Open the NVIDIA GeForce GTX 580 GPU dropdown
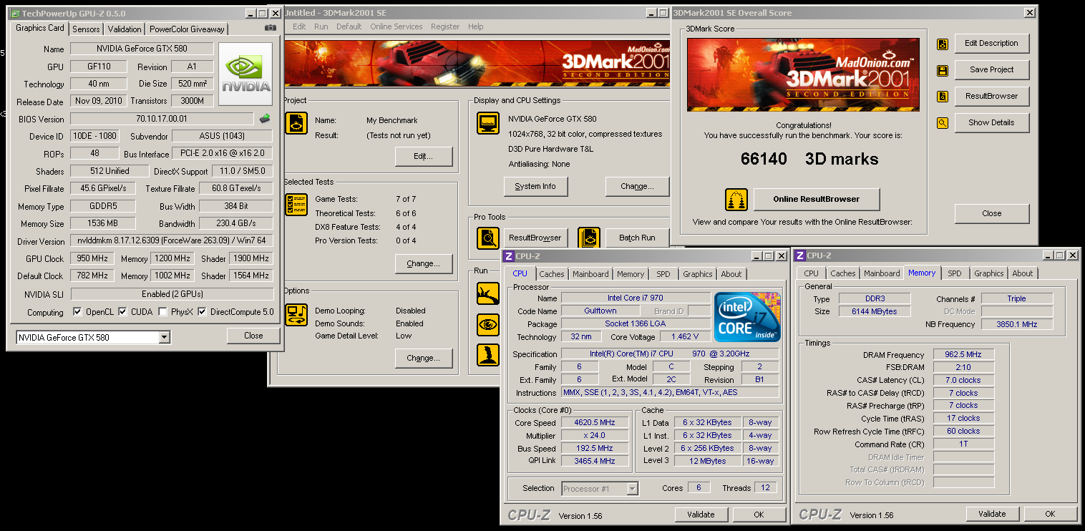 tap(164, 337)
